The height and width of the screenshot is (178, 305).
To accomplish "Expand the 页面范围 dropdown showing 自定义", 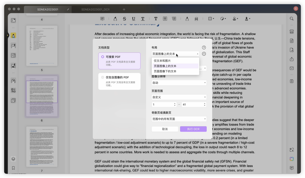I will tap(179, 97).
